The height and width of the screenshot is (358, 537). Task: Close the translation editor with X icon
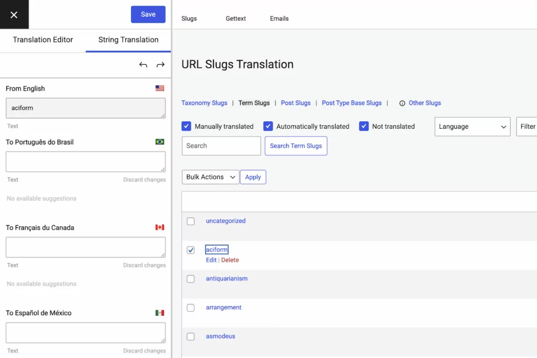coord(14,15)
